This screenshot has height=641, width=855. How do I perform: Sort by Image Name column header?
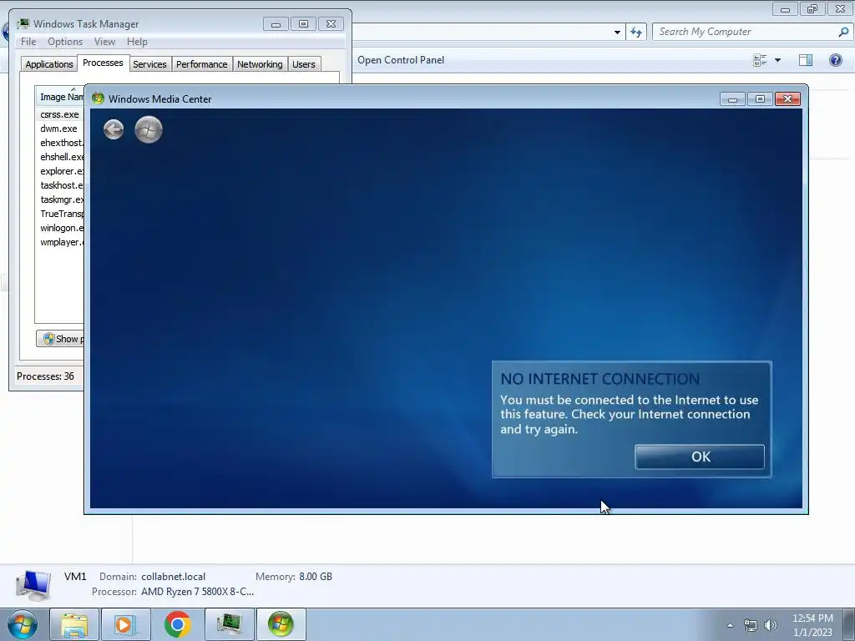pos(60,97)
